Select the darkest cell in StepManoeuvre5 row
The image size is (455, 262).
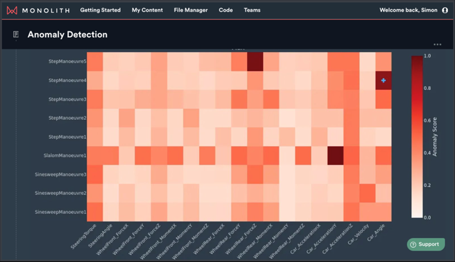click(255, 61)
